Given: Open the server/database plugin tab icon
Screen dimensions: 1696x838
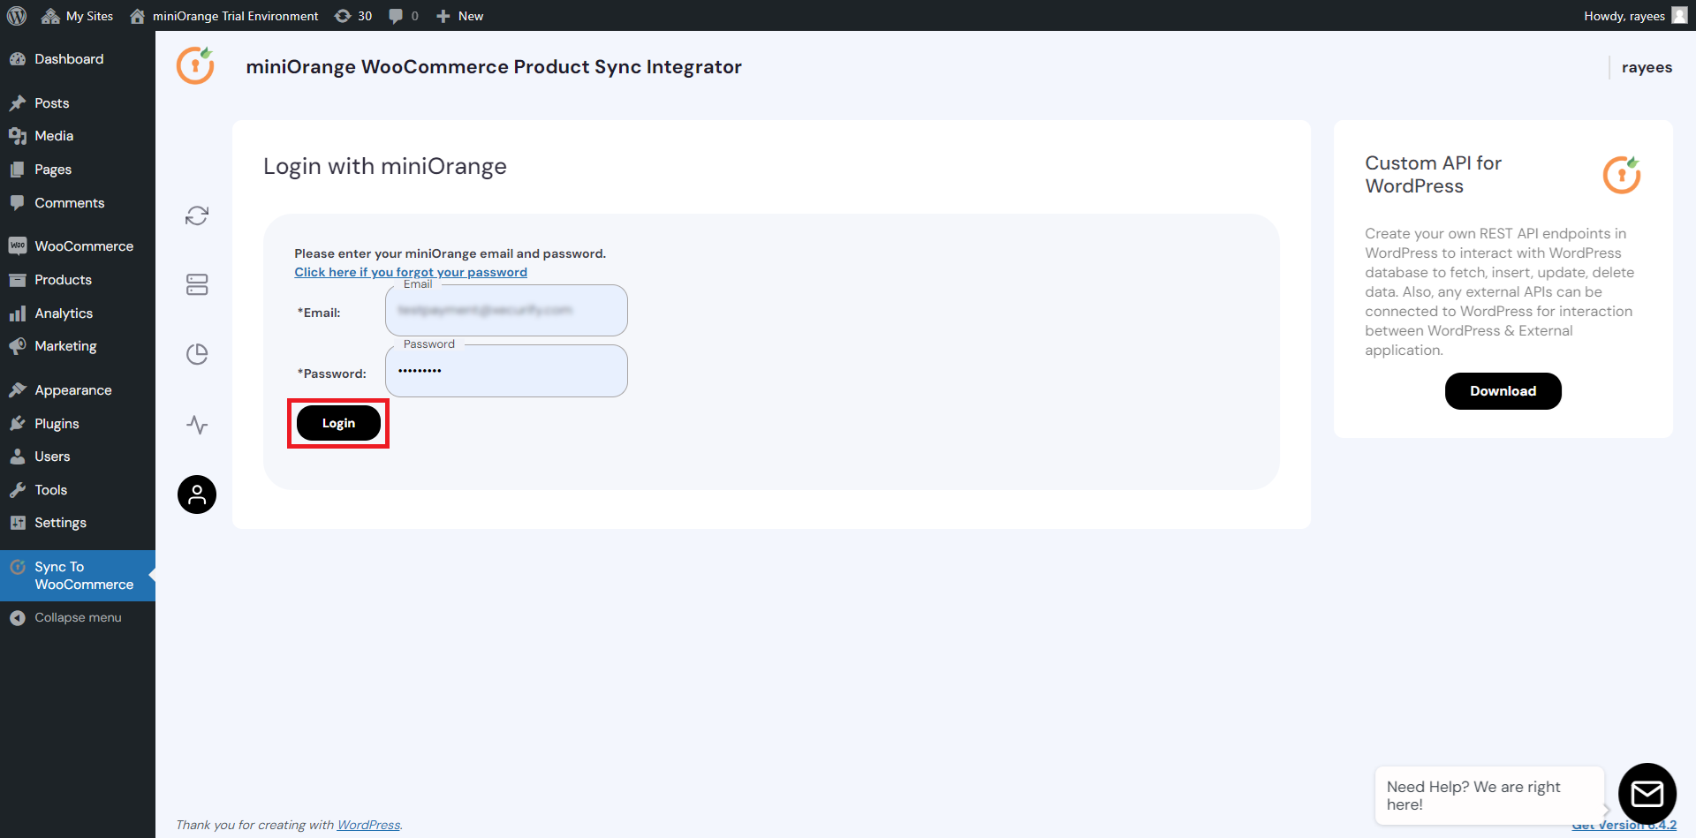Looking at the screenshot, I should point(197,284).
